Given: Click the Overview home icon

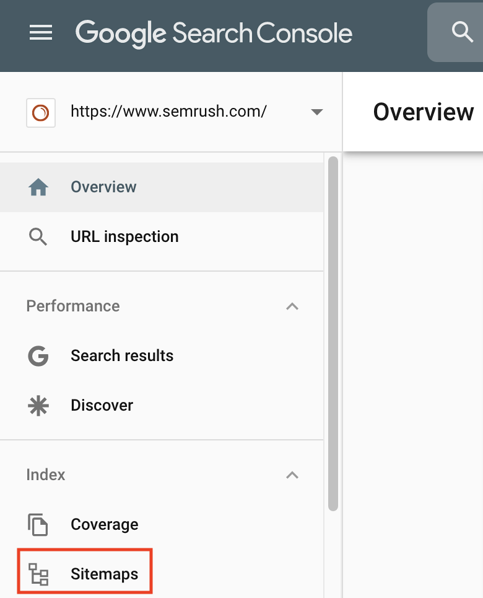Looking at the screenshot, I should pos(38,187).
